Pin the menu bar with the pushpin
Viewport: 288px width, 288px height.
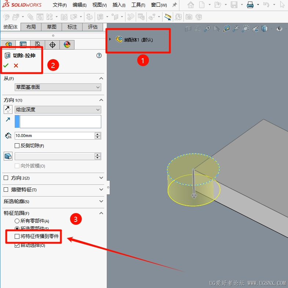(175, 5)
